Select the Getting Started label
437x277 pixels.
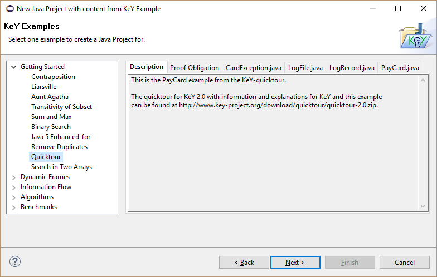(x=42, y=67)
